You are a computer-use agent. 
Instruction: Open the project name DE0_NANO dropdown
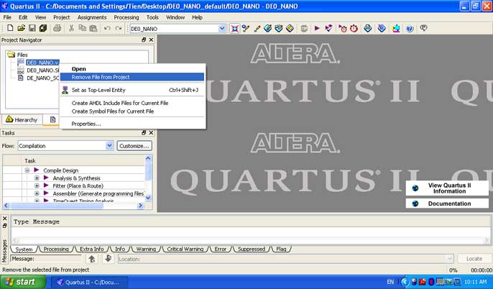coord(221,28)
